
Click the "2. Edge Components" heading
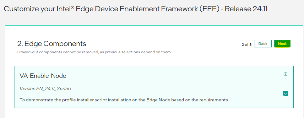(52, 44)
